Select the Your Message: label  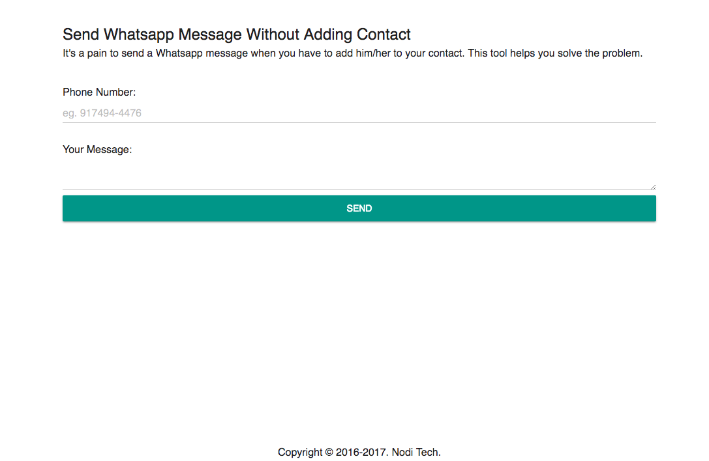(x=97, y=149)
